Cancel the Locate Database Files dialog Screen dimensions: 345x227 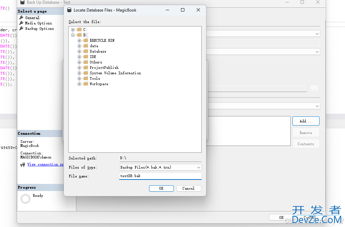(188, 189)
